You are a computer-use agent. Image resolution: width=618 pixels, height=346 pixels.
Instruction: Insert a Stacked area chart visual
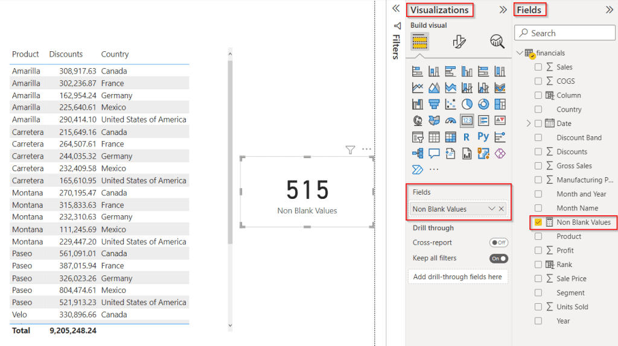pos(450,88)
